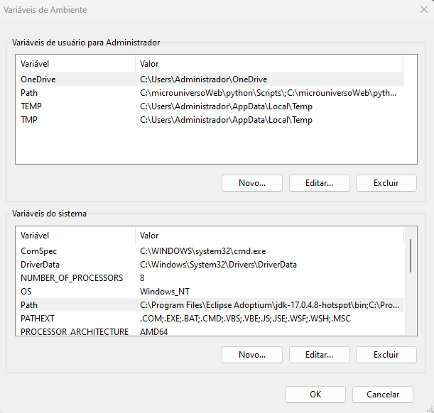Click Excluir under user variables

click(x=386, y=183)
